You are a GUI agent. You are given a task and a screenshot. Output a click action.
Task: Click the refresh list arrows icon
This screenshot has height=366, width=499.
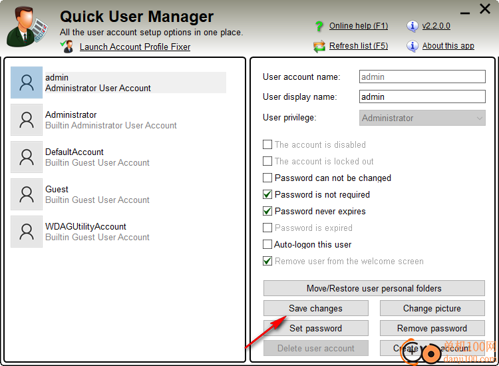[319, 47]
